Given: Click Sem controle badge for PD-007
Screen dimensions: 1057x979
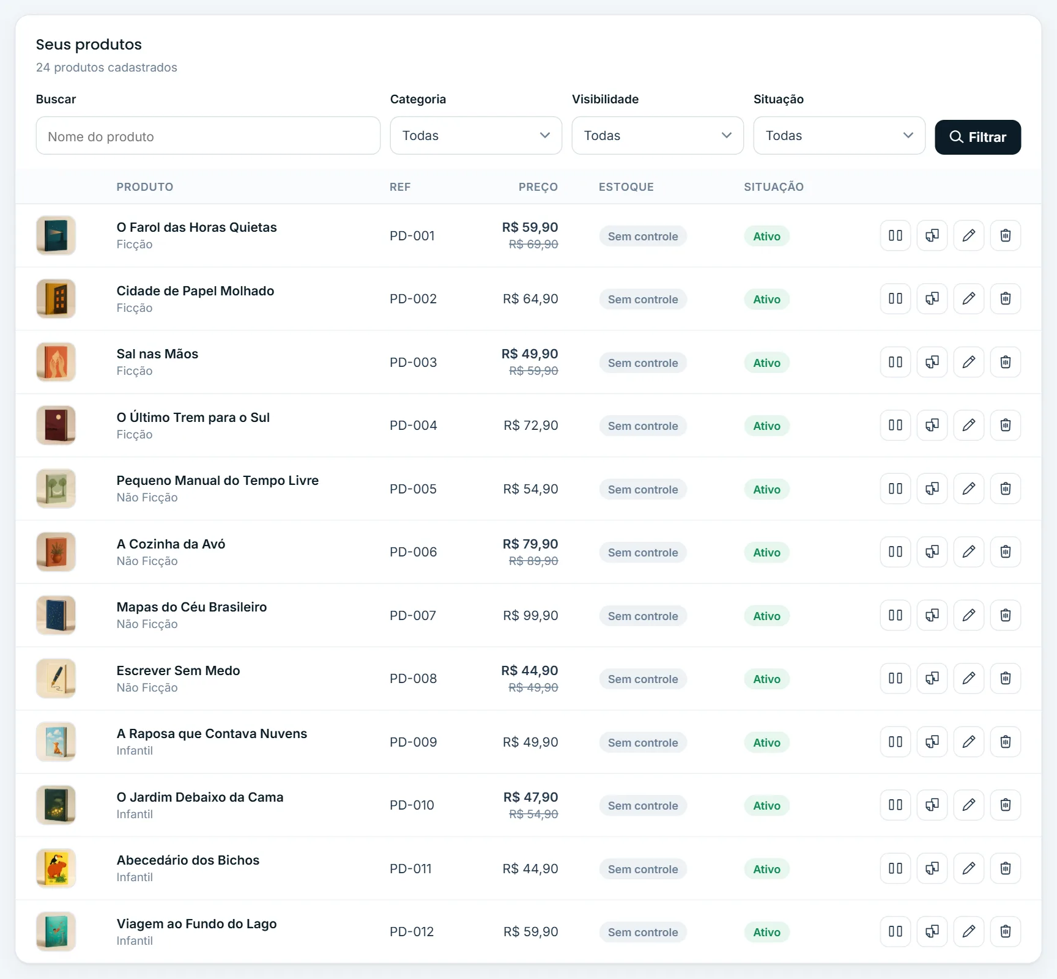Looking at the screenshot, I should tap(643, 616).
